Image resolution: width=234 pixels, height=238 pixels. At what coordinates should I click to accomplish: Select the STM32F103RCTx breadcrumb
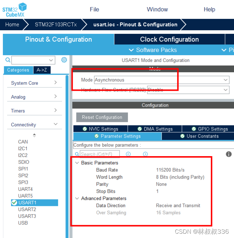pyautogui.click(x=56, y=25)
